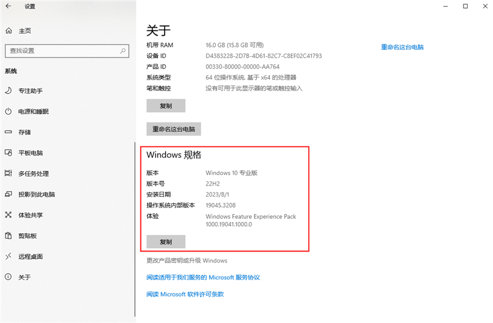The width and height of the screenshot is (493, 323).
Task: Select the 剪贴板 clipboard icon
Action: point(9,235)
